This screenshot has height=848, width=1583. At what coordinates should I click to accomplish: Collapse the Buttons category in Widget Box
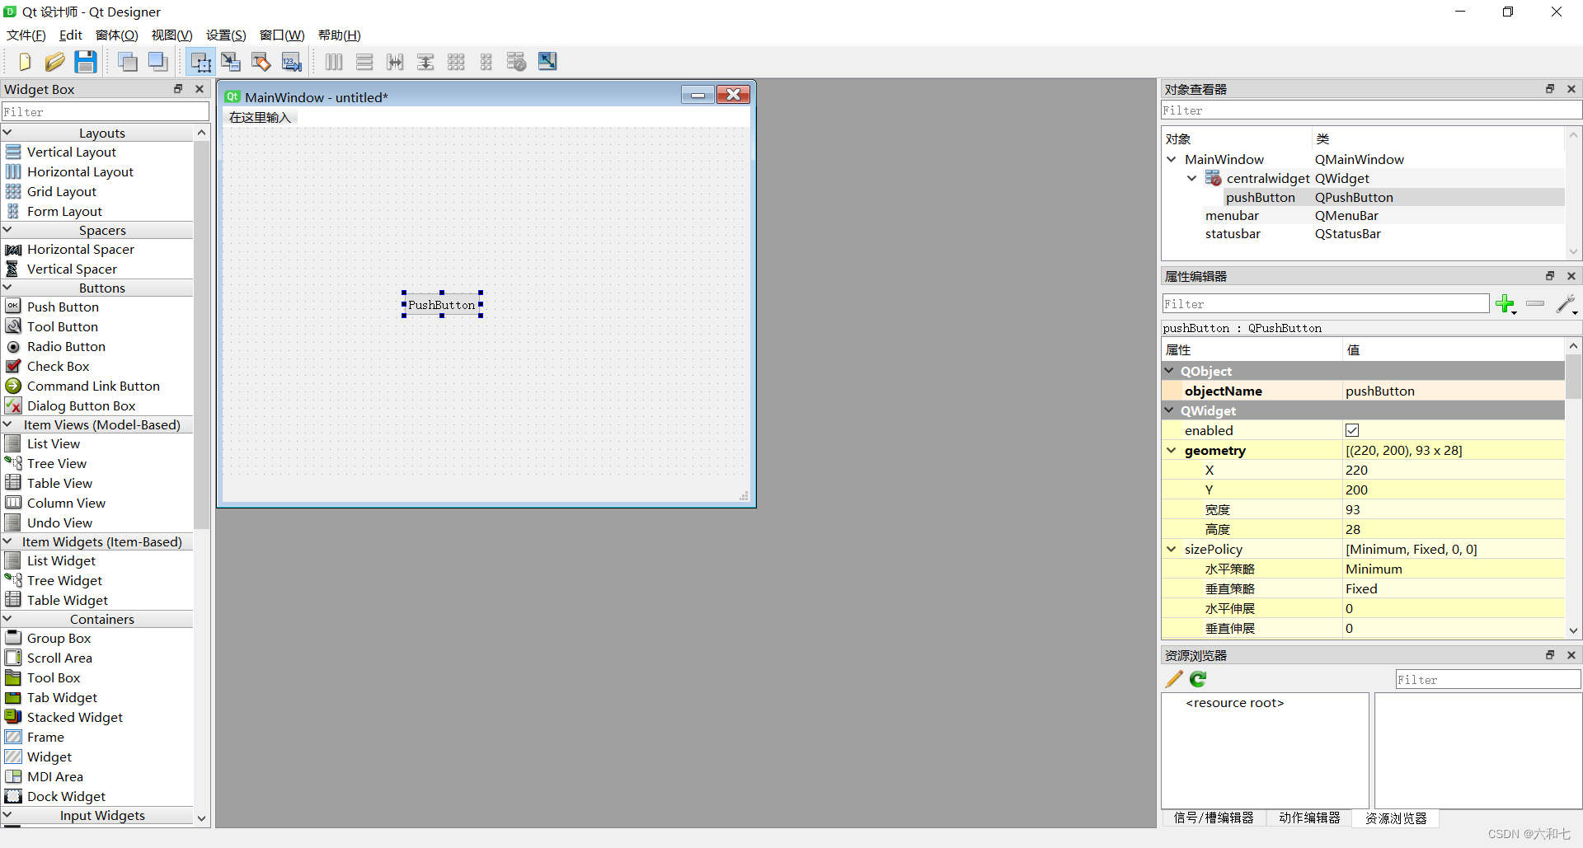[x=7, y=288]
